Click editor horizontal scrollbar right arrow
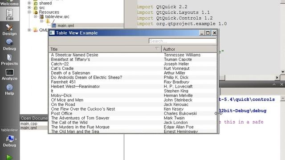Screen dimensions: 285x160 [277, 78]
